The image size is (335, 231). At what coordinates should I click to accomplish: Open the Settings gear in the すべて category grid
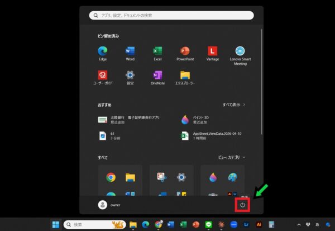(x=181, y=177)
